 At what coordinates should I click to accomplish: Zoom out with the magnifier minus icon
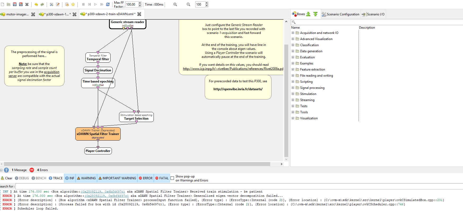click(188, 4)
